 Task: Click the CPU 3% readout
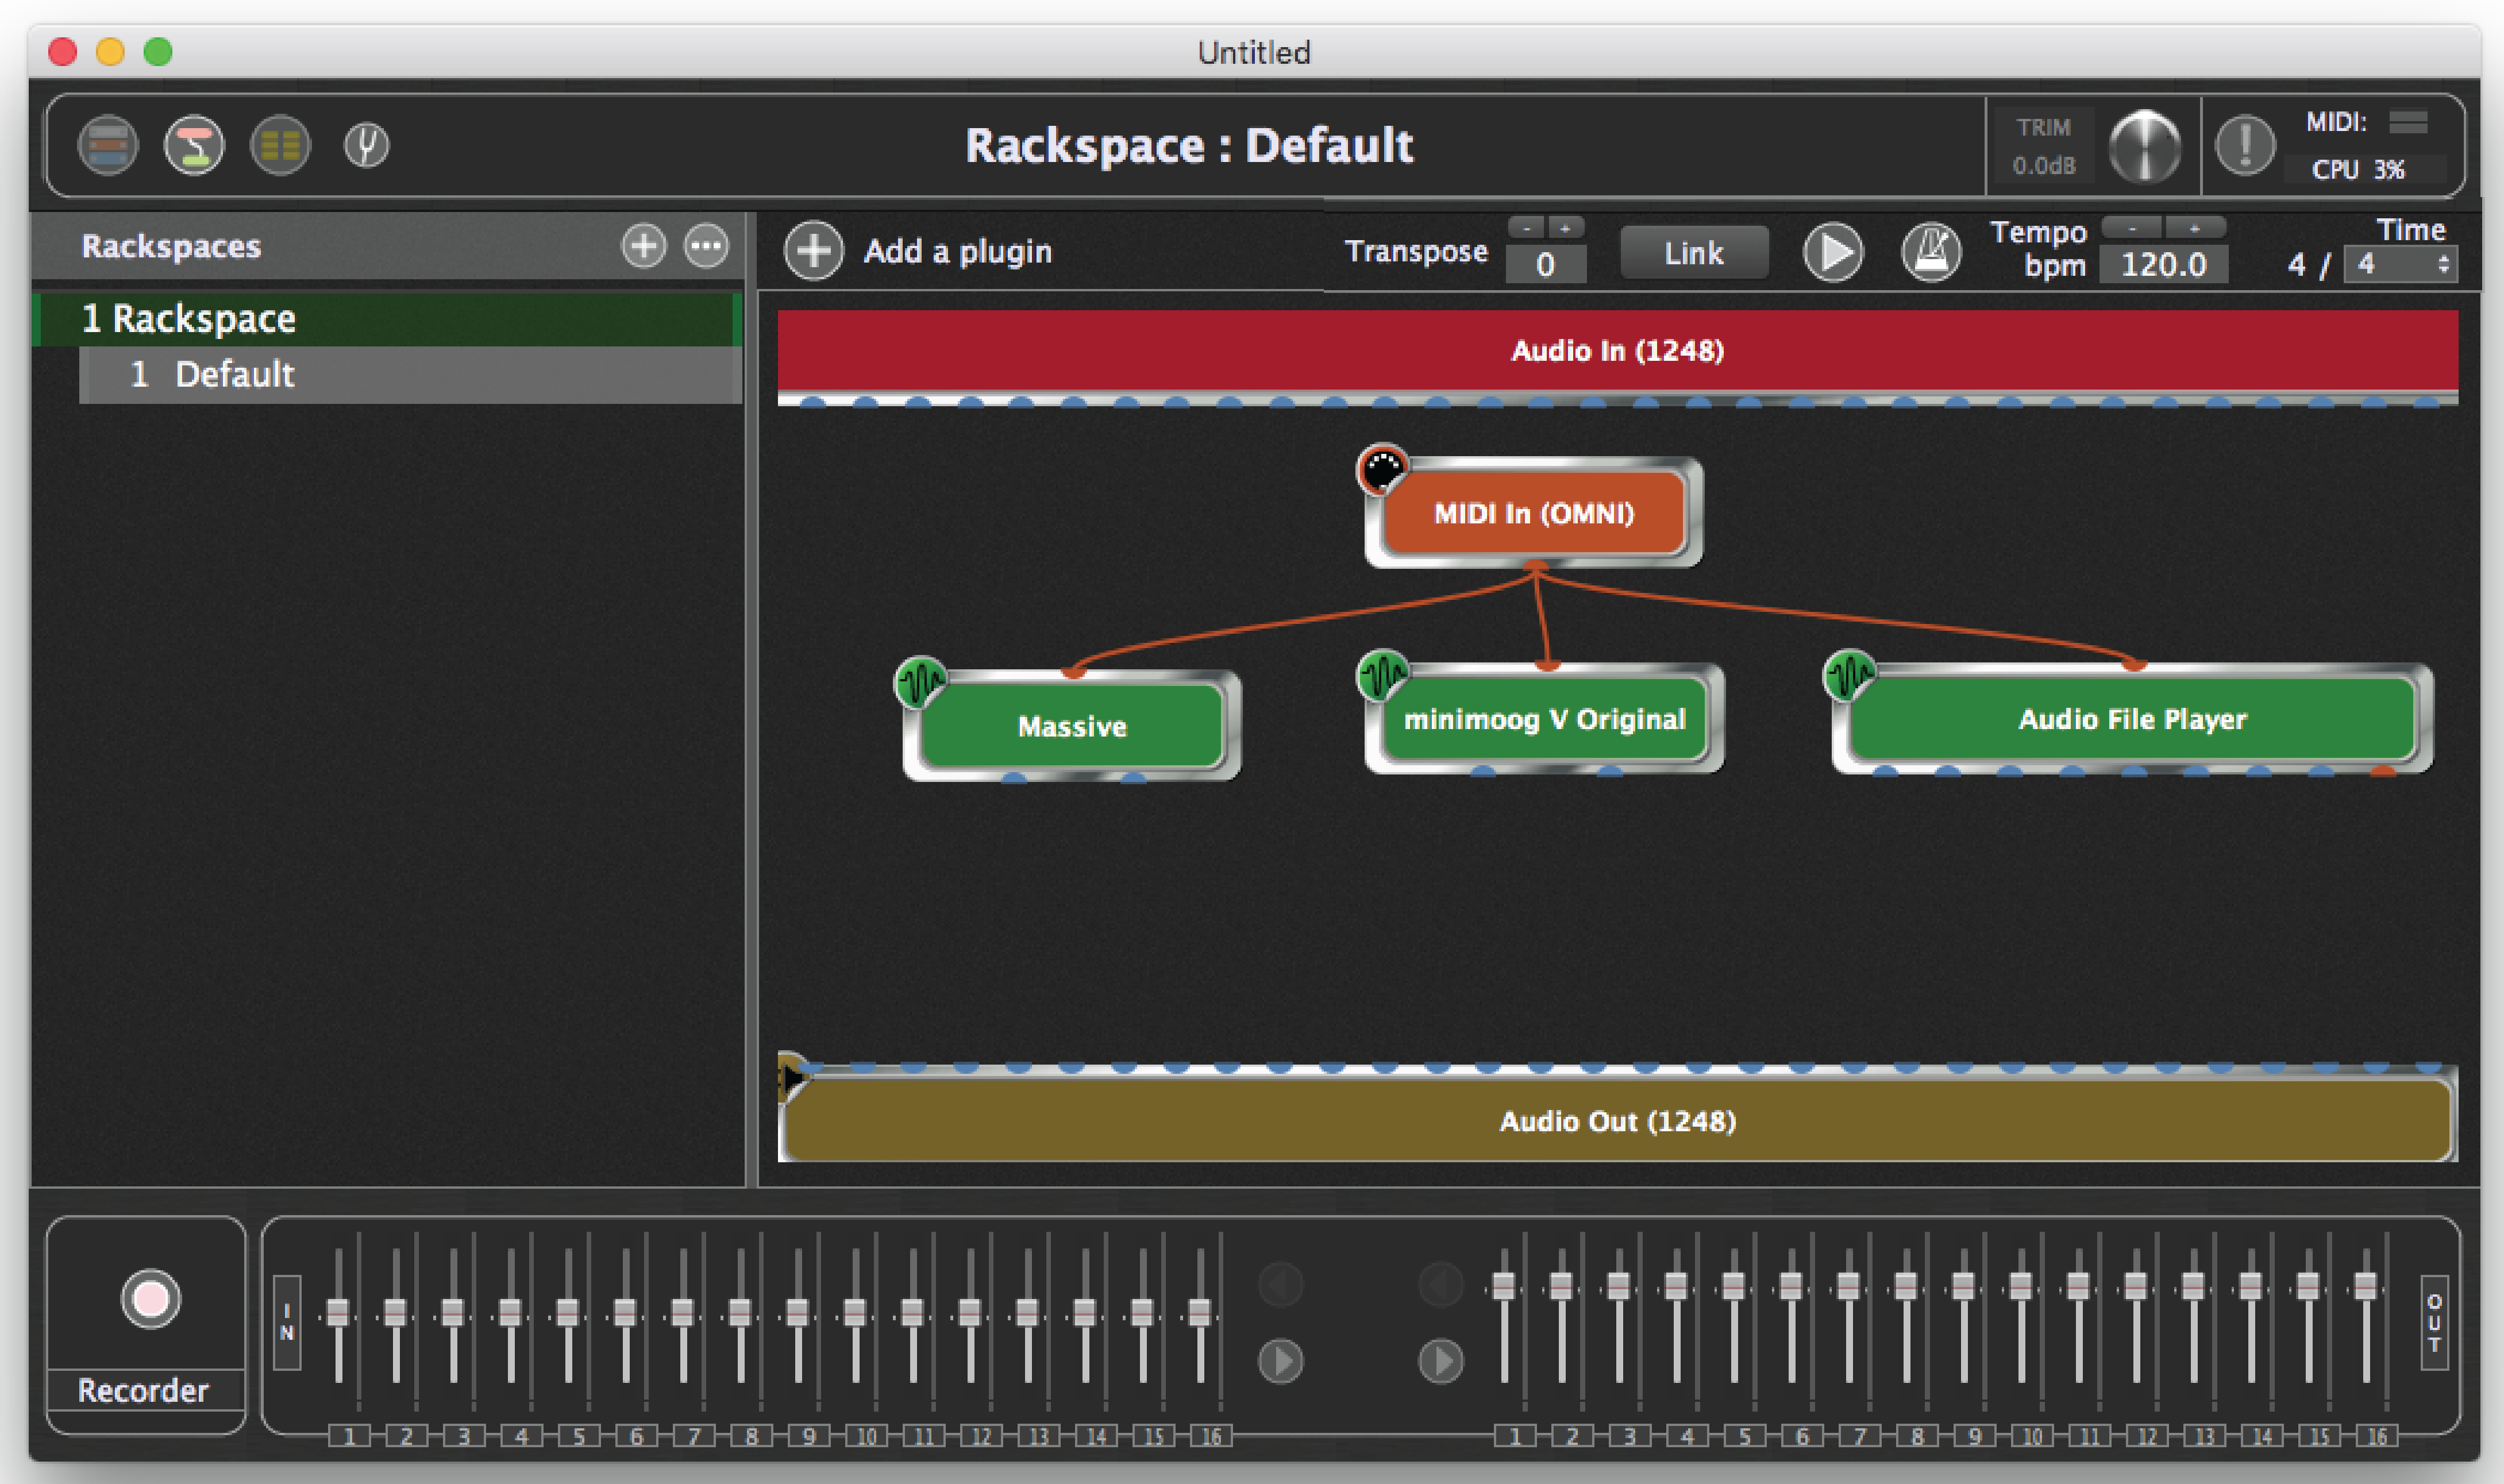point(2358,170)
